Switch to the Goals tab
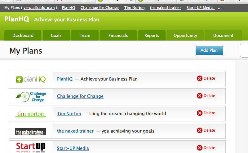The width and height of the screenshot is (248, 153). click(56, 35)
